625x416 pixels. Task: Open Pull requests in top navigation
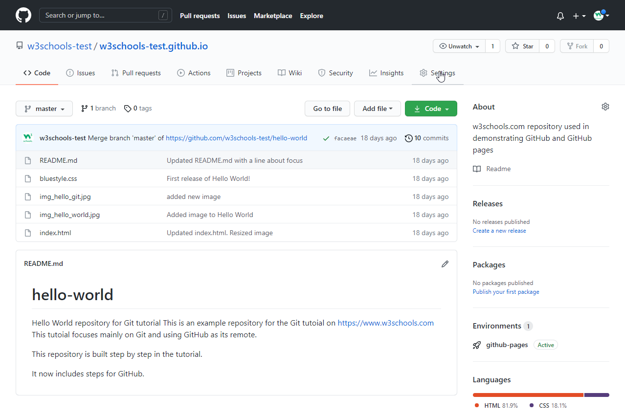click(x=200, y=16)
